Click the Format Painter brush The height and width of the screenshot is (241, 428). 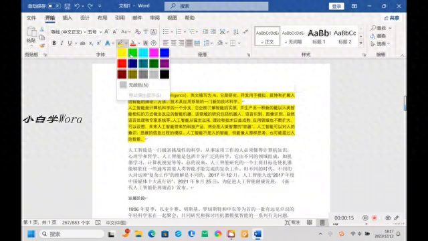[42, 46]
